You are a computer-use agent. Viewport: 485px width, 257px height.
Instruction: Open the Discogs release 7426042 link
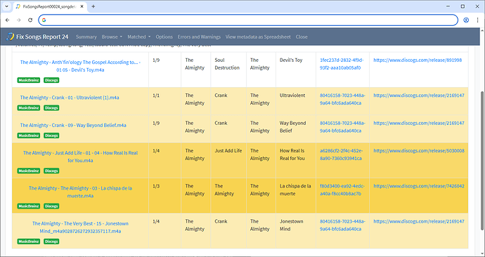[x=418, y=186]
